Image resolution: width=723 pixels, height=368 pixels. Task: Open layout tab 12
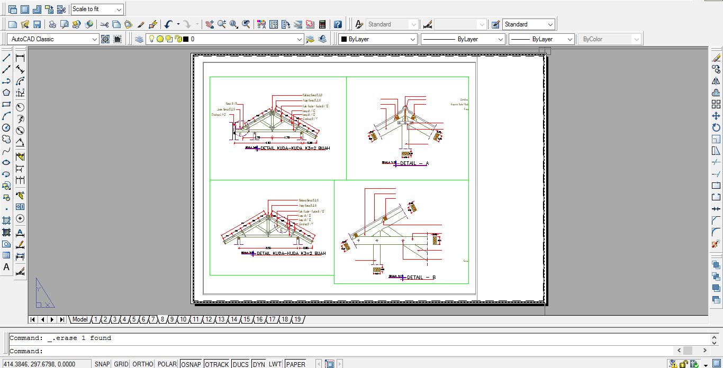[208, 319]
